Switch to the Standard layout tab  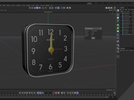click(x=89, y=3)
